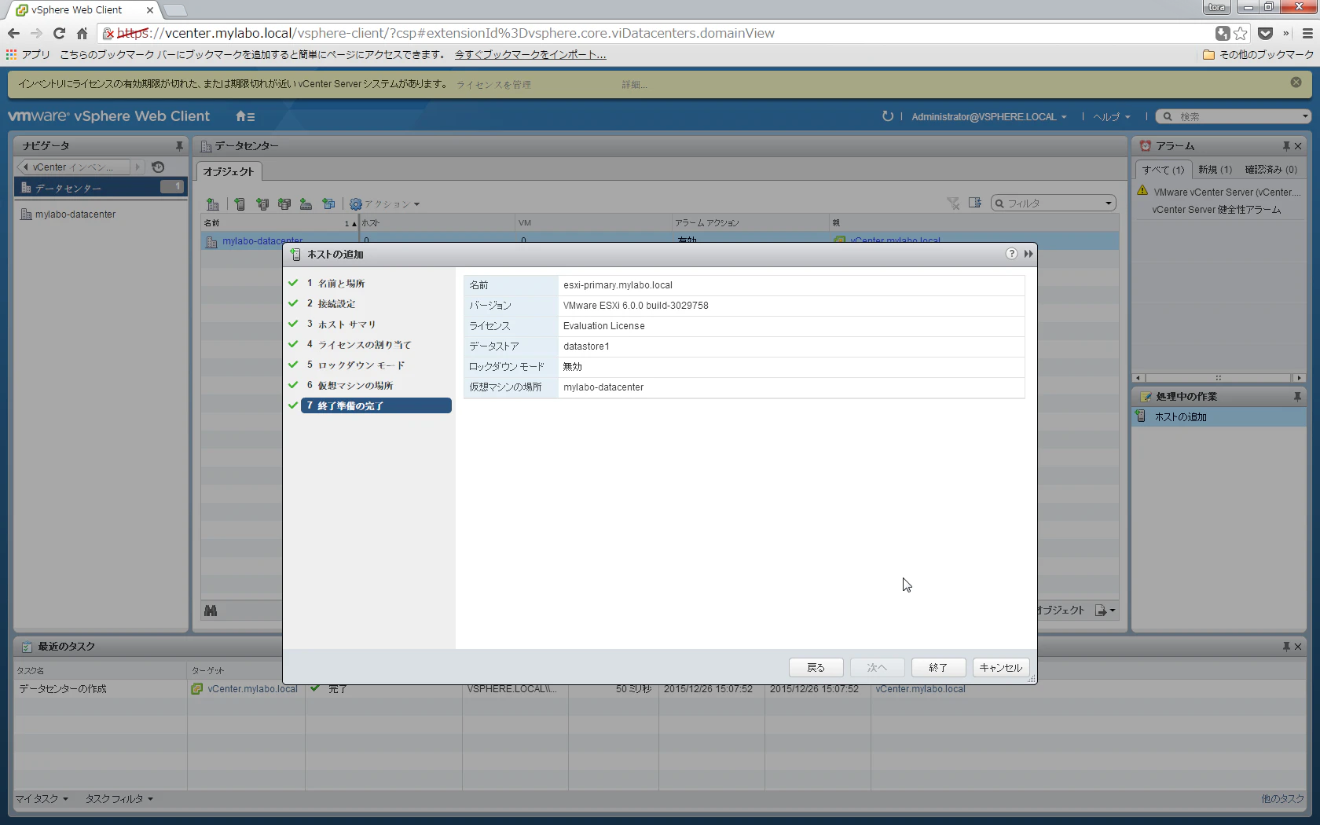Image resolution: width=1320 pixels, height=825 pixels.
Task: Open help in the ホストの追加 dialog
Action: 1011,254
